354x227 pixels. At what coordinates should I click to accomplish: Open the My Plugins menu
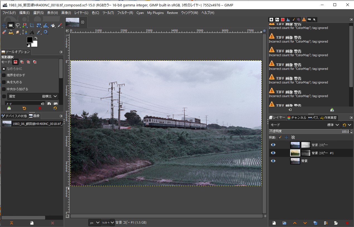point(155,13)
